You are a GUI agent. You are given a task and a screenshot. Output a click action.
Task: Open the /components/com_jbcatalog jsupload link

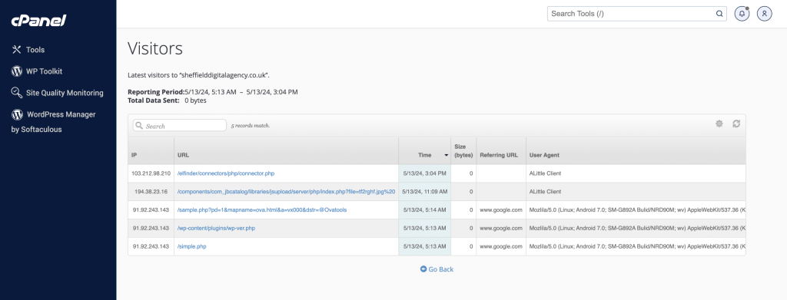(286, 191)
